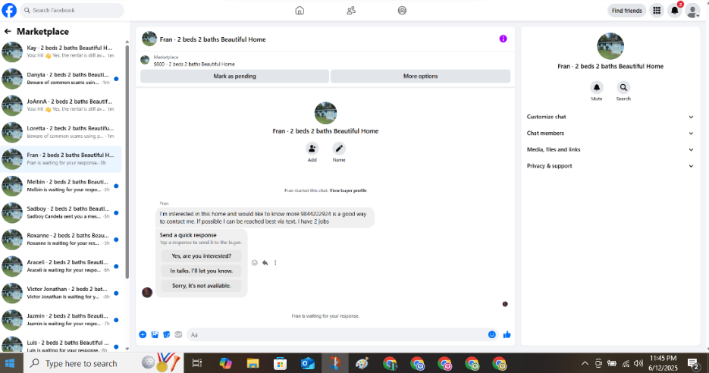The image size is (709, 373).
Task: Choose a sticker from the composer
Action: click(166, 334)
